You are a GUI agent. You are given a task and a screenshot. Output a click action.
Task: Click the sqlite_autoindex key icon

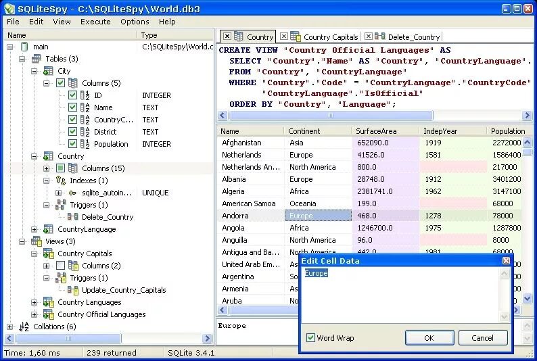click(x=72, y=193)
